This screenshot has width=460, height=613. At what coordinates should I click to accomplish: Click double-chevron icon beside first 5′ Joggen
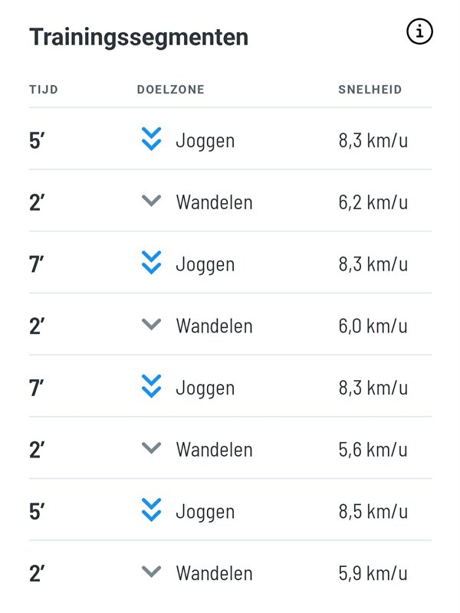click(x=152, y=140)
